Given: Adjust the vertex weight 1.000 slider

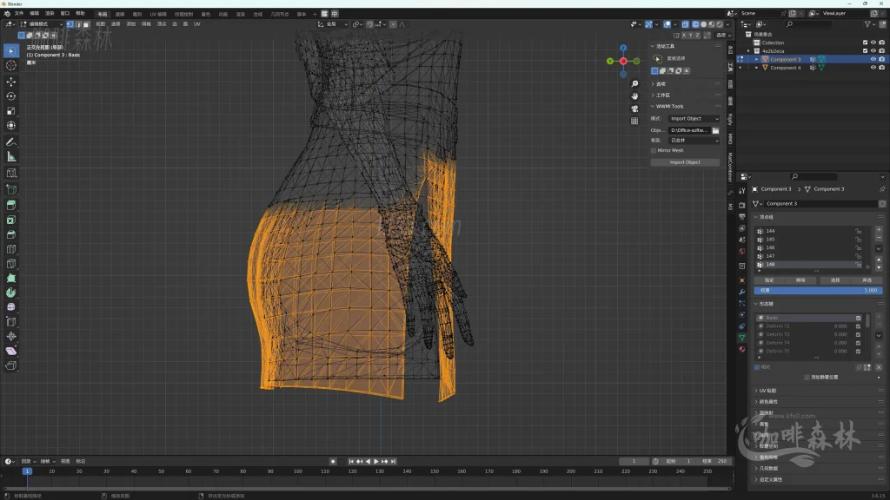Looking at the screenshot, I should 818,290.
